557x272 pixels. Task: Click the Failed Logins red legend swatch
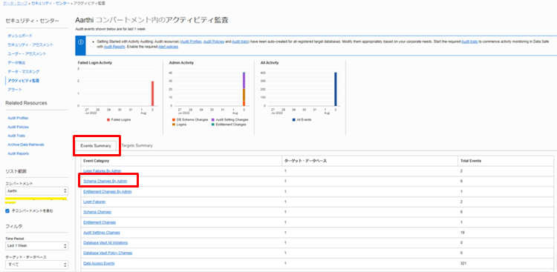point(108,120)
